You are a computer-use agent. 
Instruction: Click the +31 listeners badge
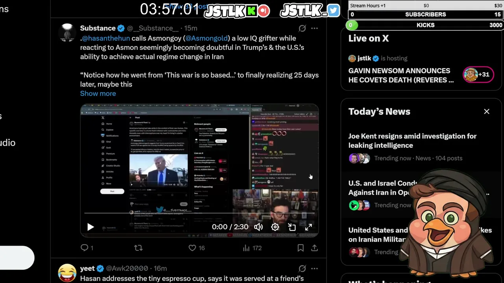(x=478, y=74)
